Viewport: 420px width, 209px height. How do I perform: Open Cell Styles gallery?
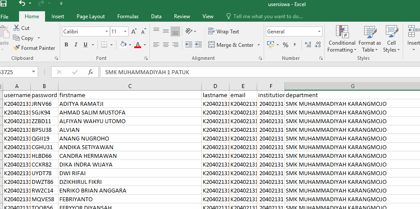pos(391,39)
